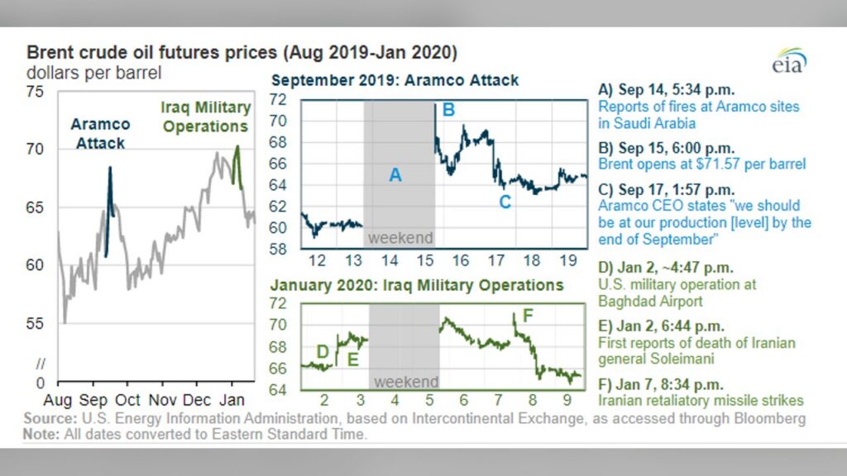The image size is (847, 476).
Task: Click marker D on the January chart
Action: click(x=323, y=352)
